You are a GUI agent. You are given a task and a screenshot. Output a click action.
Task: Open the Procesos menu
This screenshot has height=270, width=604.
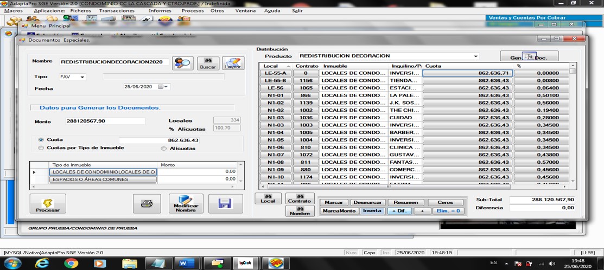coord(193,11)
